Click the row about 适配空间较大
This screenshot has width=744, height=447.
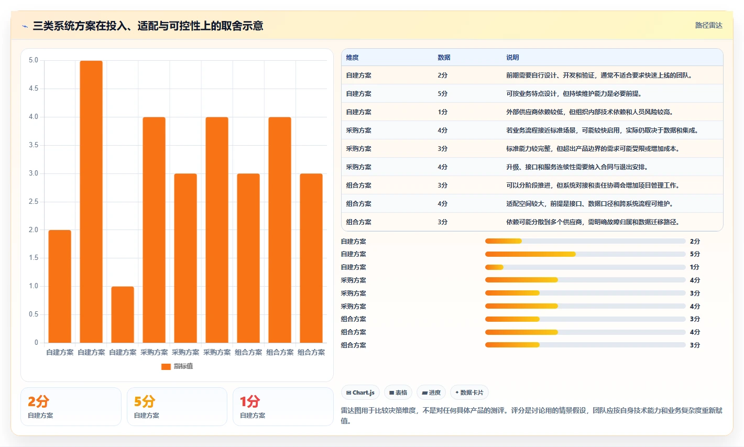point(532,204)
